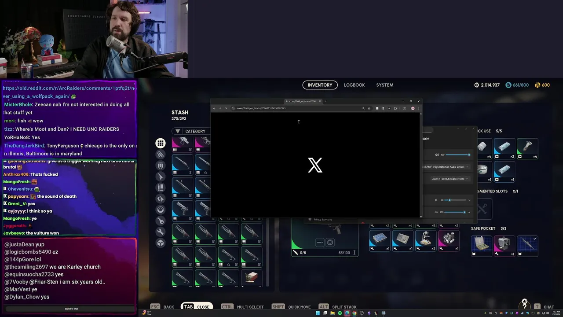Select the green x4 syringe in Quick Use
This screenshot has height=317, width=563.
[527, 148]
